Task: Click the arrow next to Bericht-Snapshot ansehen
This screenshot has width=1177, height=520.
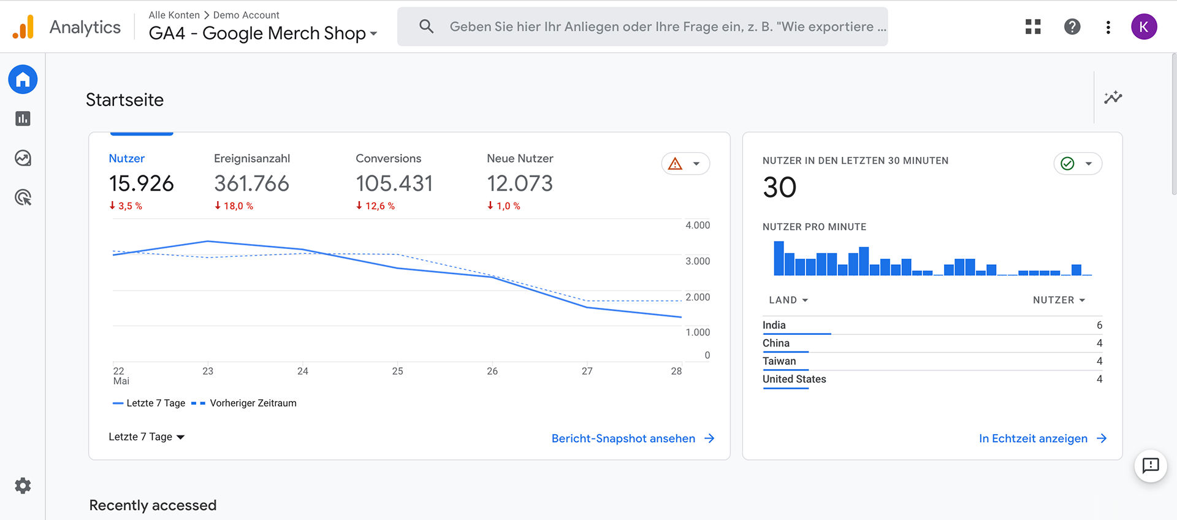Action: (709, 438)
